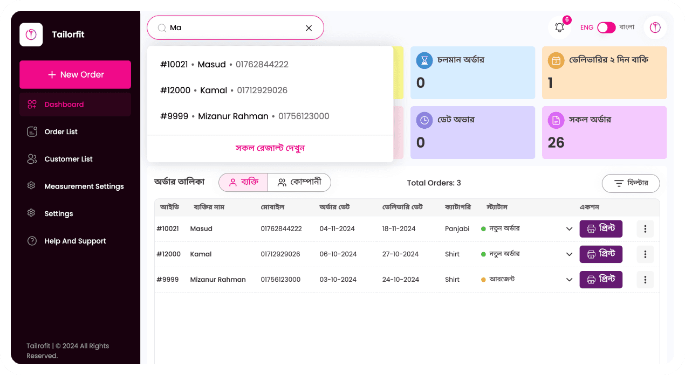685x375 pixels.
Task: Switch to the ব্যক্তি tab
Action: 243,183
